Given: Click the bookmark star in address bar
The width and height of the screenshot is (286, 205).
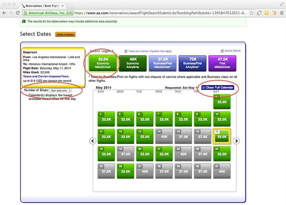Looking at the screenshot, I should point(250,14).
